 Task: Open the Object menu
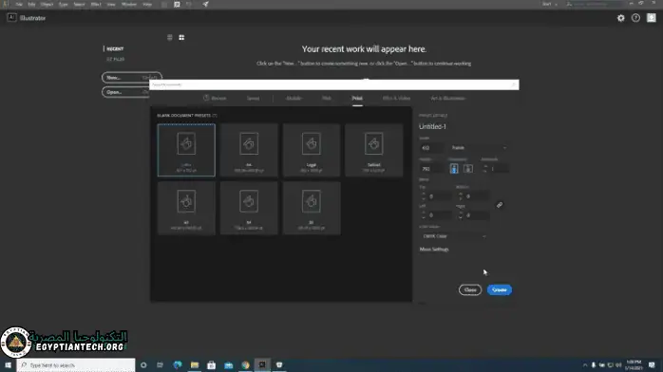(47, 4)
